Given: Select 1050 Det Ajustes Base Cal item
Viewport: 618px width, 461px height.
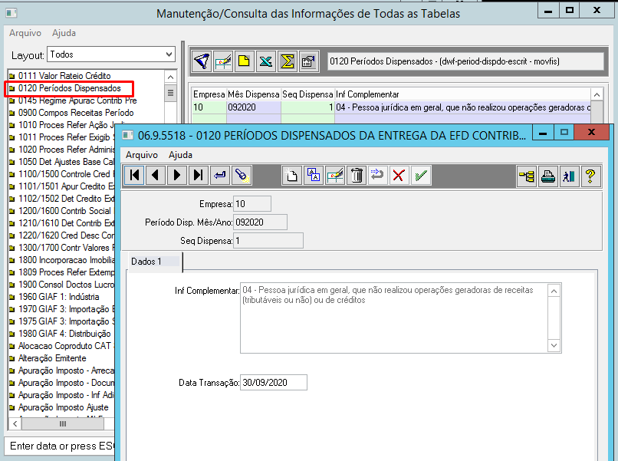Looking at the screenshot, I should click(x=62, y=162).
